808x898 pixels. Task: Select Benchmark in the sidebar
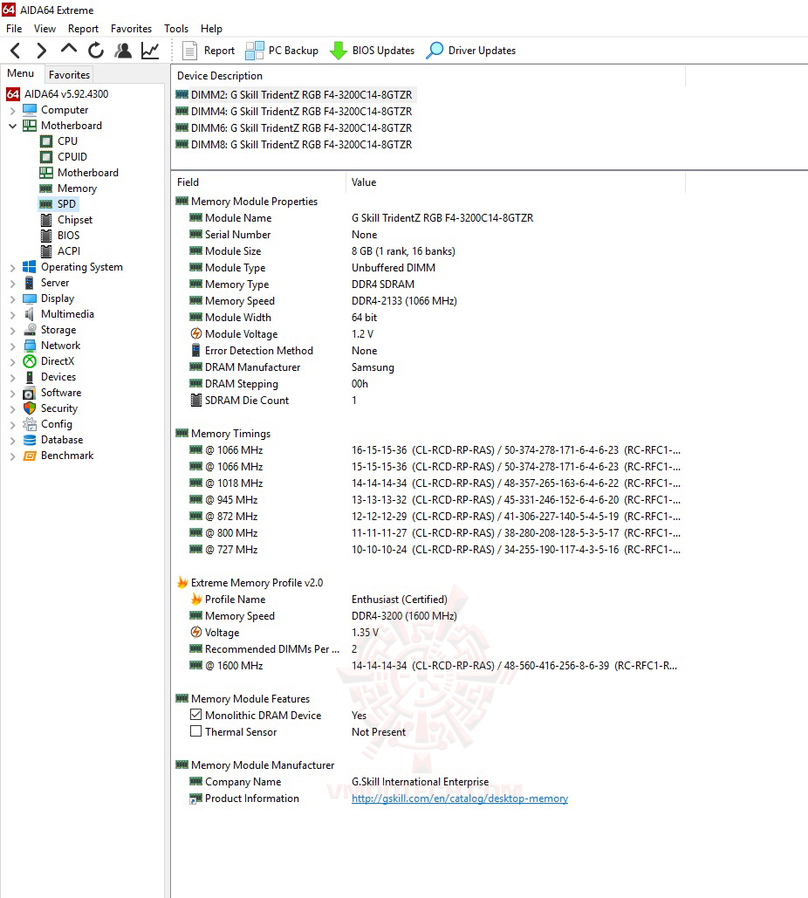tap(65, 455)
